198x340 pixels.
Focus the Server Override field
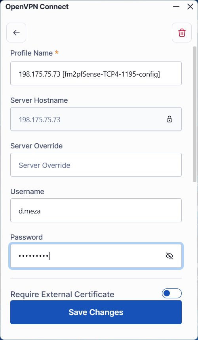(x=96, y=165)
